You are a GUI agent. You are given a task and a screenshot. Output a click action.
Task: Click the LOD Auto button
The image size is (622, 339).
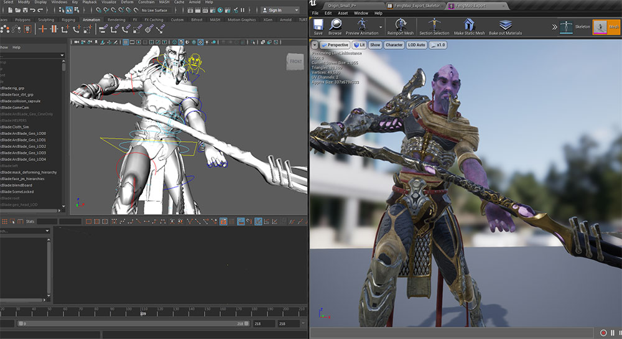pos(417,45)
